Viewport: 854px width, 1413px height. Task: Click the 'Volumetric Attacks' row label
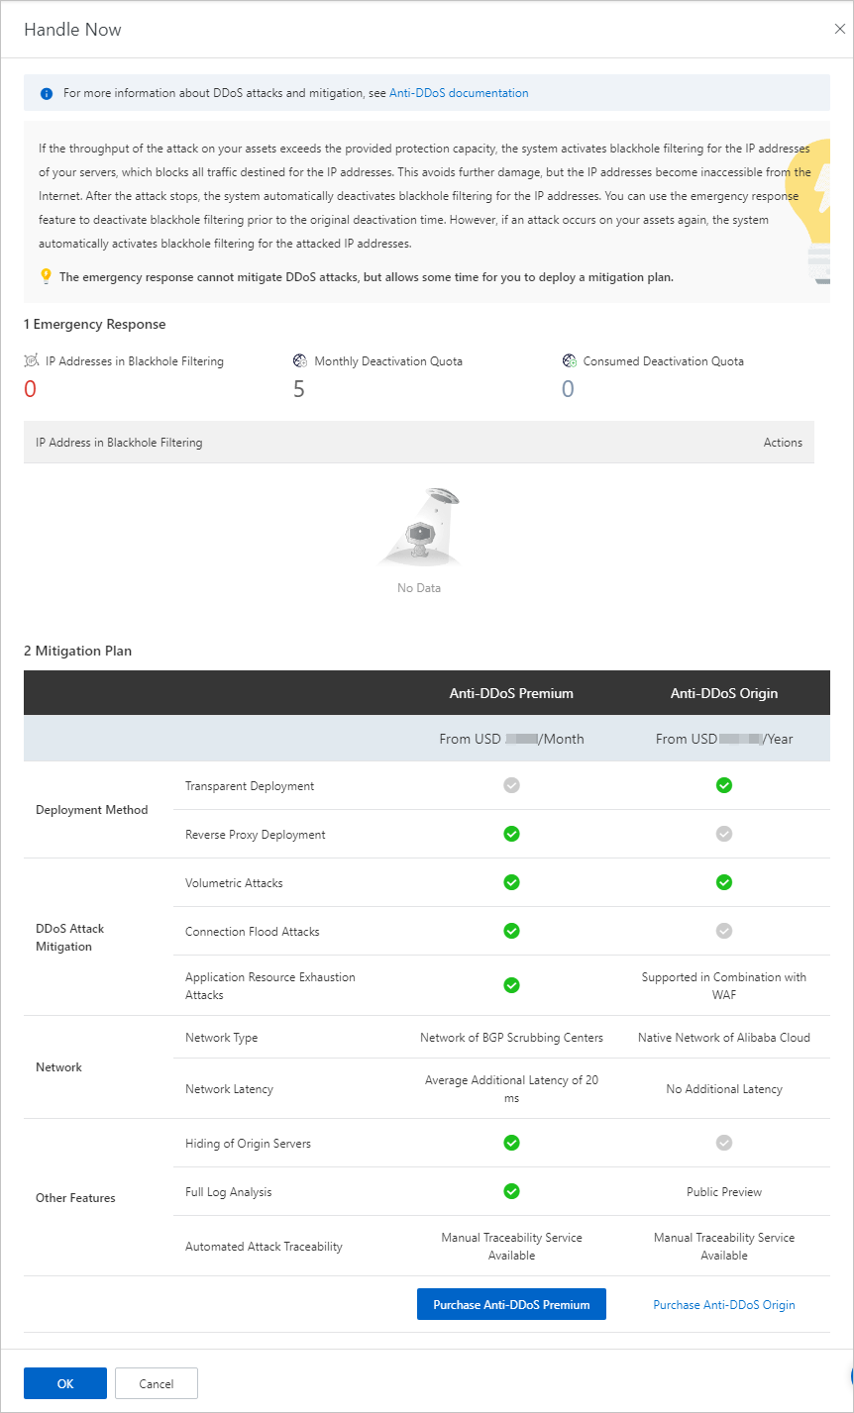click(x=234, y=883)
